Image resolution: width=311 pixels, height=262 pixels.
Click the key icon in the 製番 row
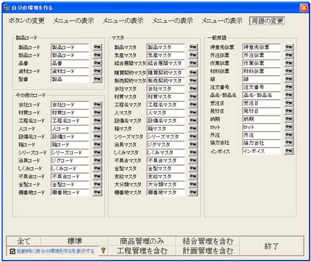(97, 79)
